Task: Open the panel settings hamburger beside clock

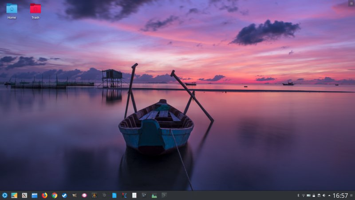Action: pos(351,196)
